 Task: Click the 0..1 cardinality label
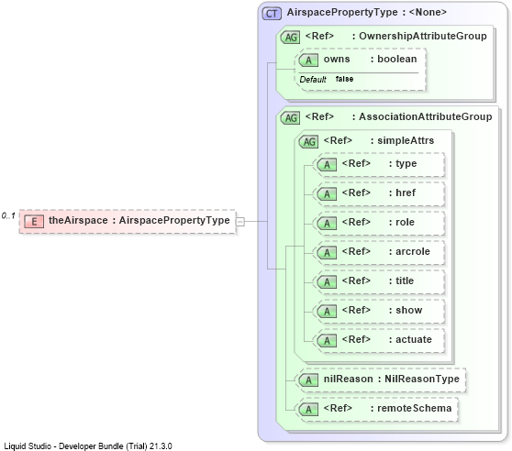[8, 215]
